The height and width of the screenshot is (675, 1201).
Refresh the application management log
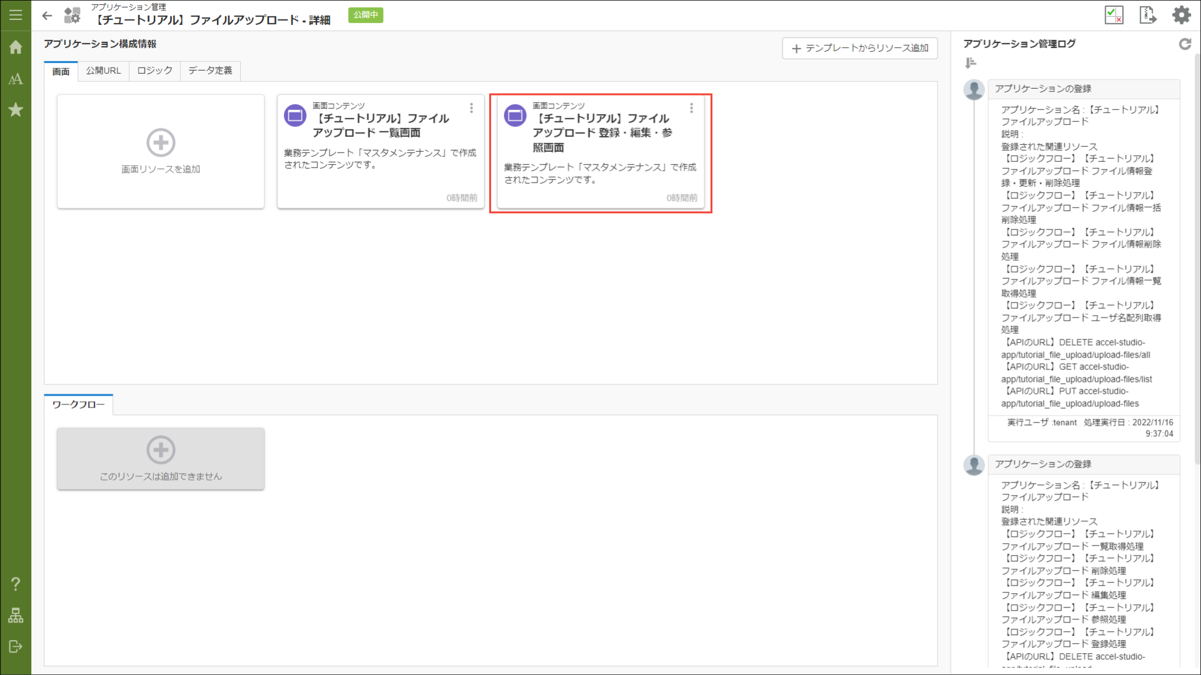(1185, 44)
